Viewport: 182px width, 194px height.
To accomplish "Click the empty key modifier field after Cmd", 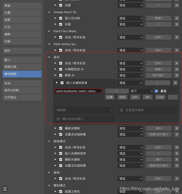I will click(x=173, y=97).
